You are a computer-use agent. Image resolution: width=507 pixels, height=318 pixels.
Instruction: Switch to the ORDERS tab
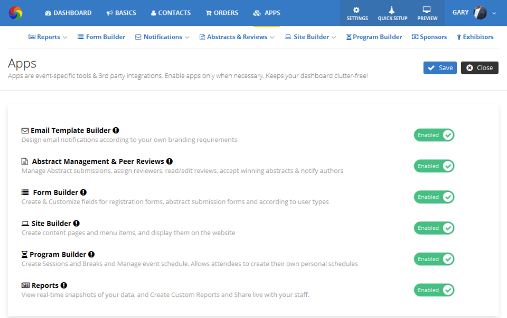pyautogui.click(x=222, y=13)
